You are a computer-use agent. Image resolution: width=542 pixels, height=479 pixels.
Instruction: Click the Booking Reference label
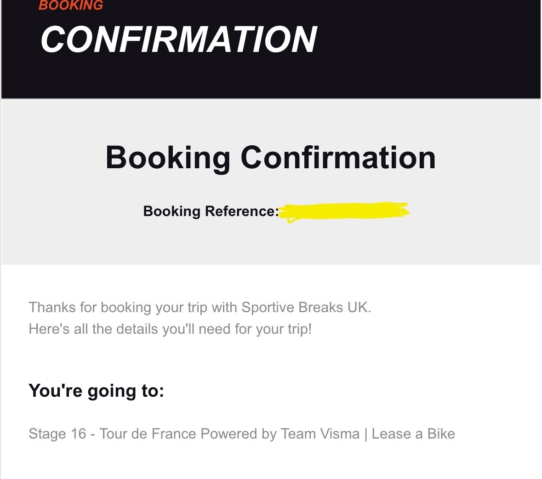(211, 211)
